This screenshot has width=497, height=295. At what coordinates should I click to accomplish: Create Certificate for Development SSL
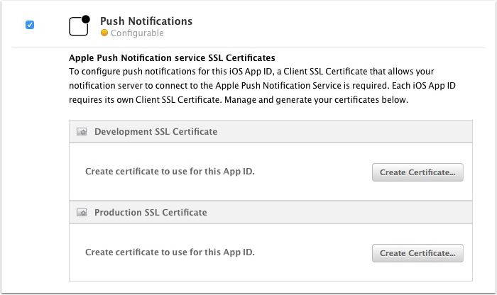point(417,172)
